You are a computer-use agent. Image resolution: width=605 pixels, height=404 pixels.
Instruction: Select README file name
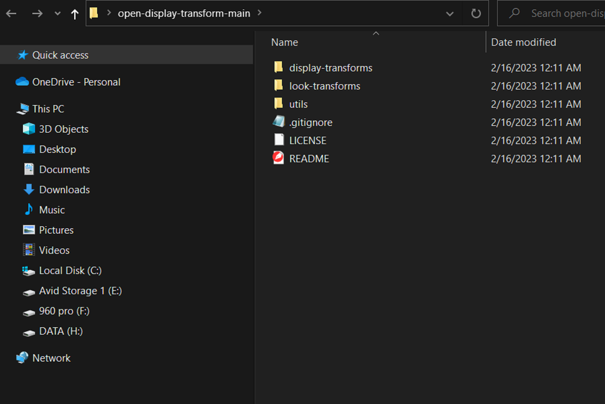(x=309, y=159)
